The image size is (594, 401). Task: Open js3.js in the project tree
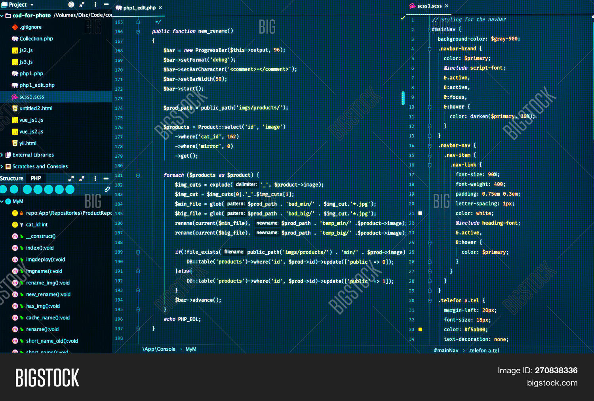26,62
